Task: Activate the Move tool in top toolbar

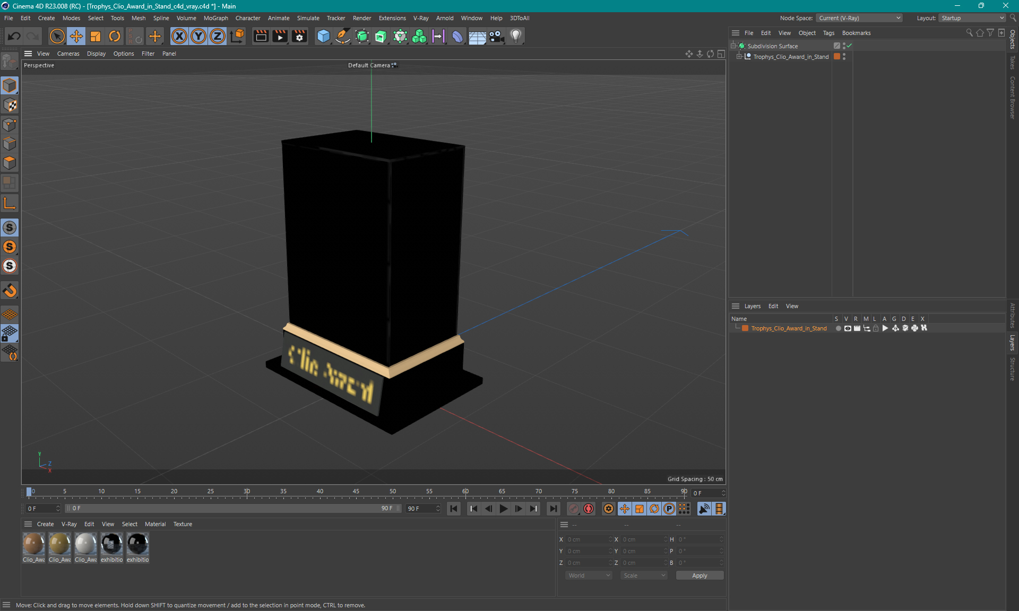Action: coord(76,36)
